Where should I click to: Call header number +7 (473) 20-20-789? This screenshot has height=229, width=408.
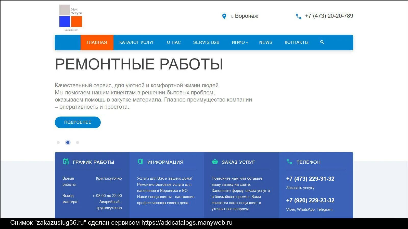tap(329, 16)
